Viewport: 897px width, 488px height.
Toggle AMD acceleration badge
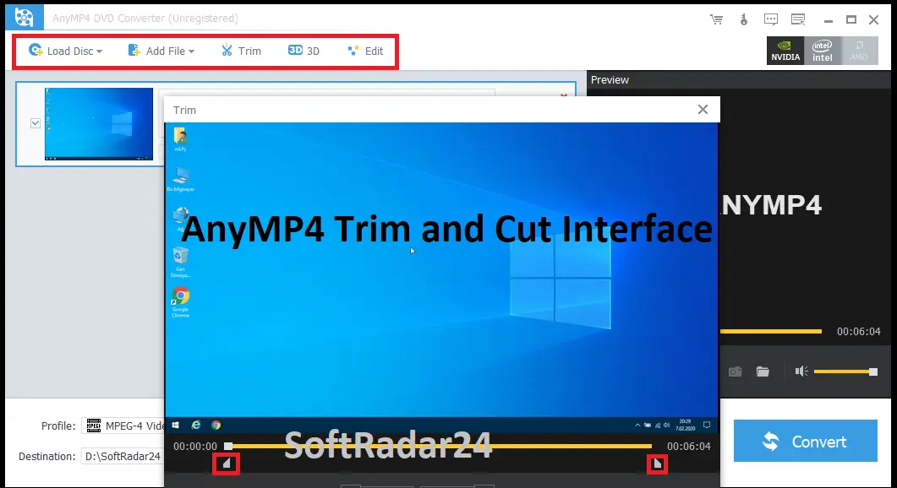[x=859, y=51]
